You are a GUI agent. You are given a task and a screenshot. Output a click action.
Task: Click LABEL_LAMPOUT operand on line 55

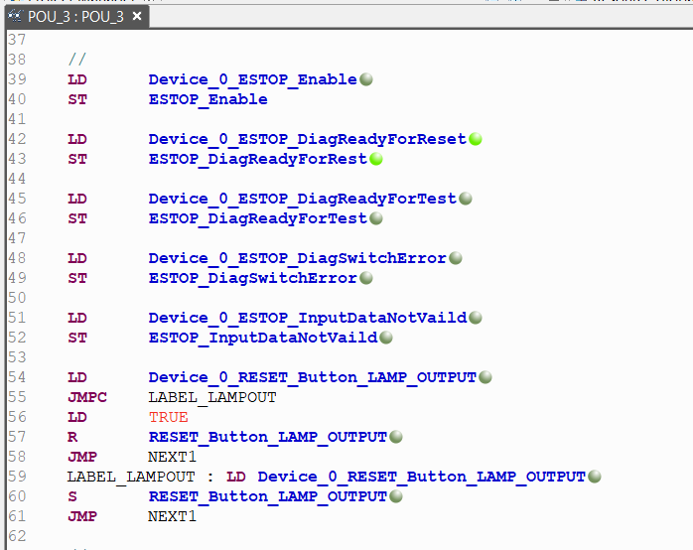(x=212, y=397)
